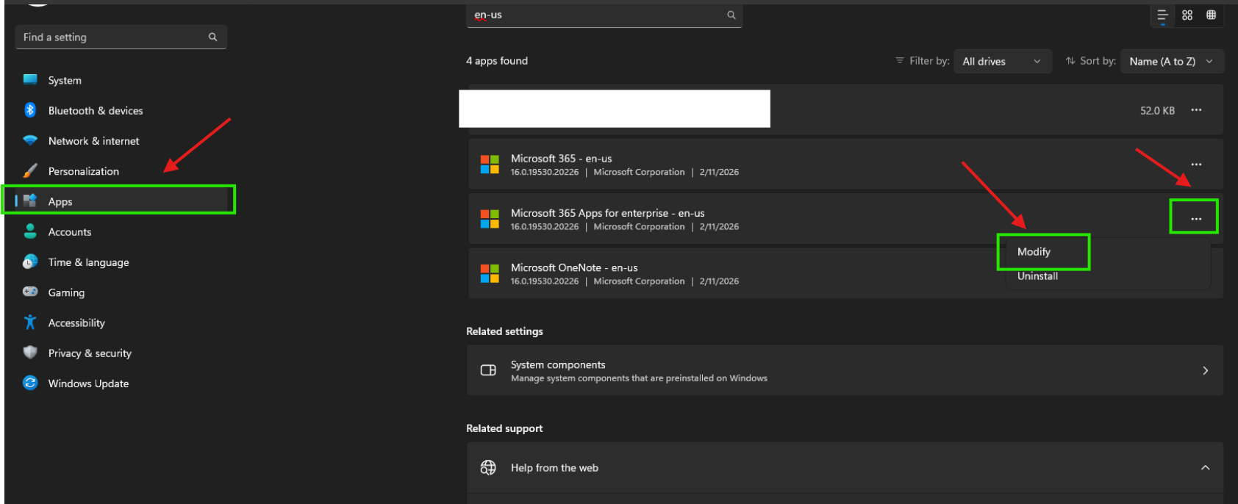Collapse the Help from the web section

(1205, 467)
